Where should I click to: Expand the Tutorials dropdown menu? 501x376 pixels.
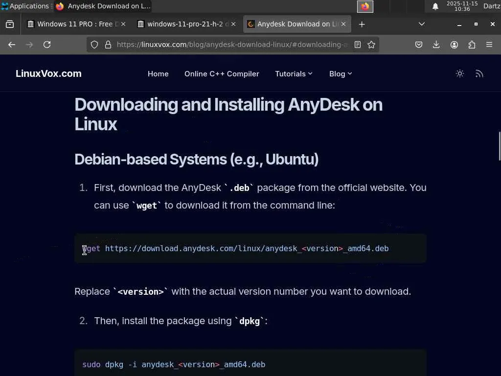point(294,74)
